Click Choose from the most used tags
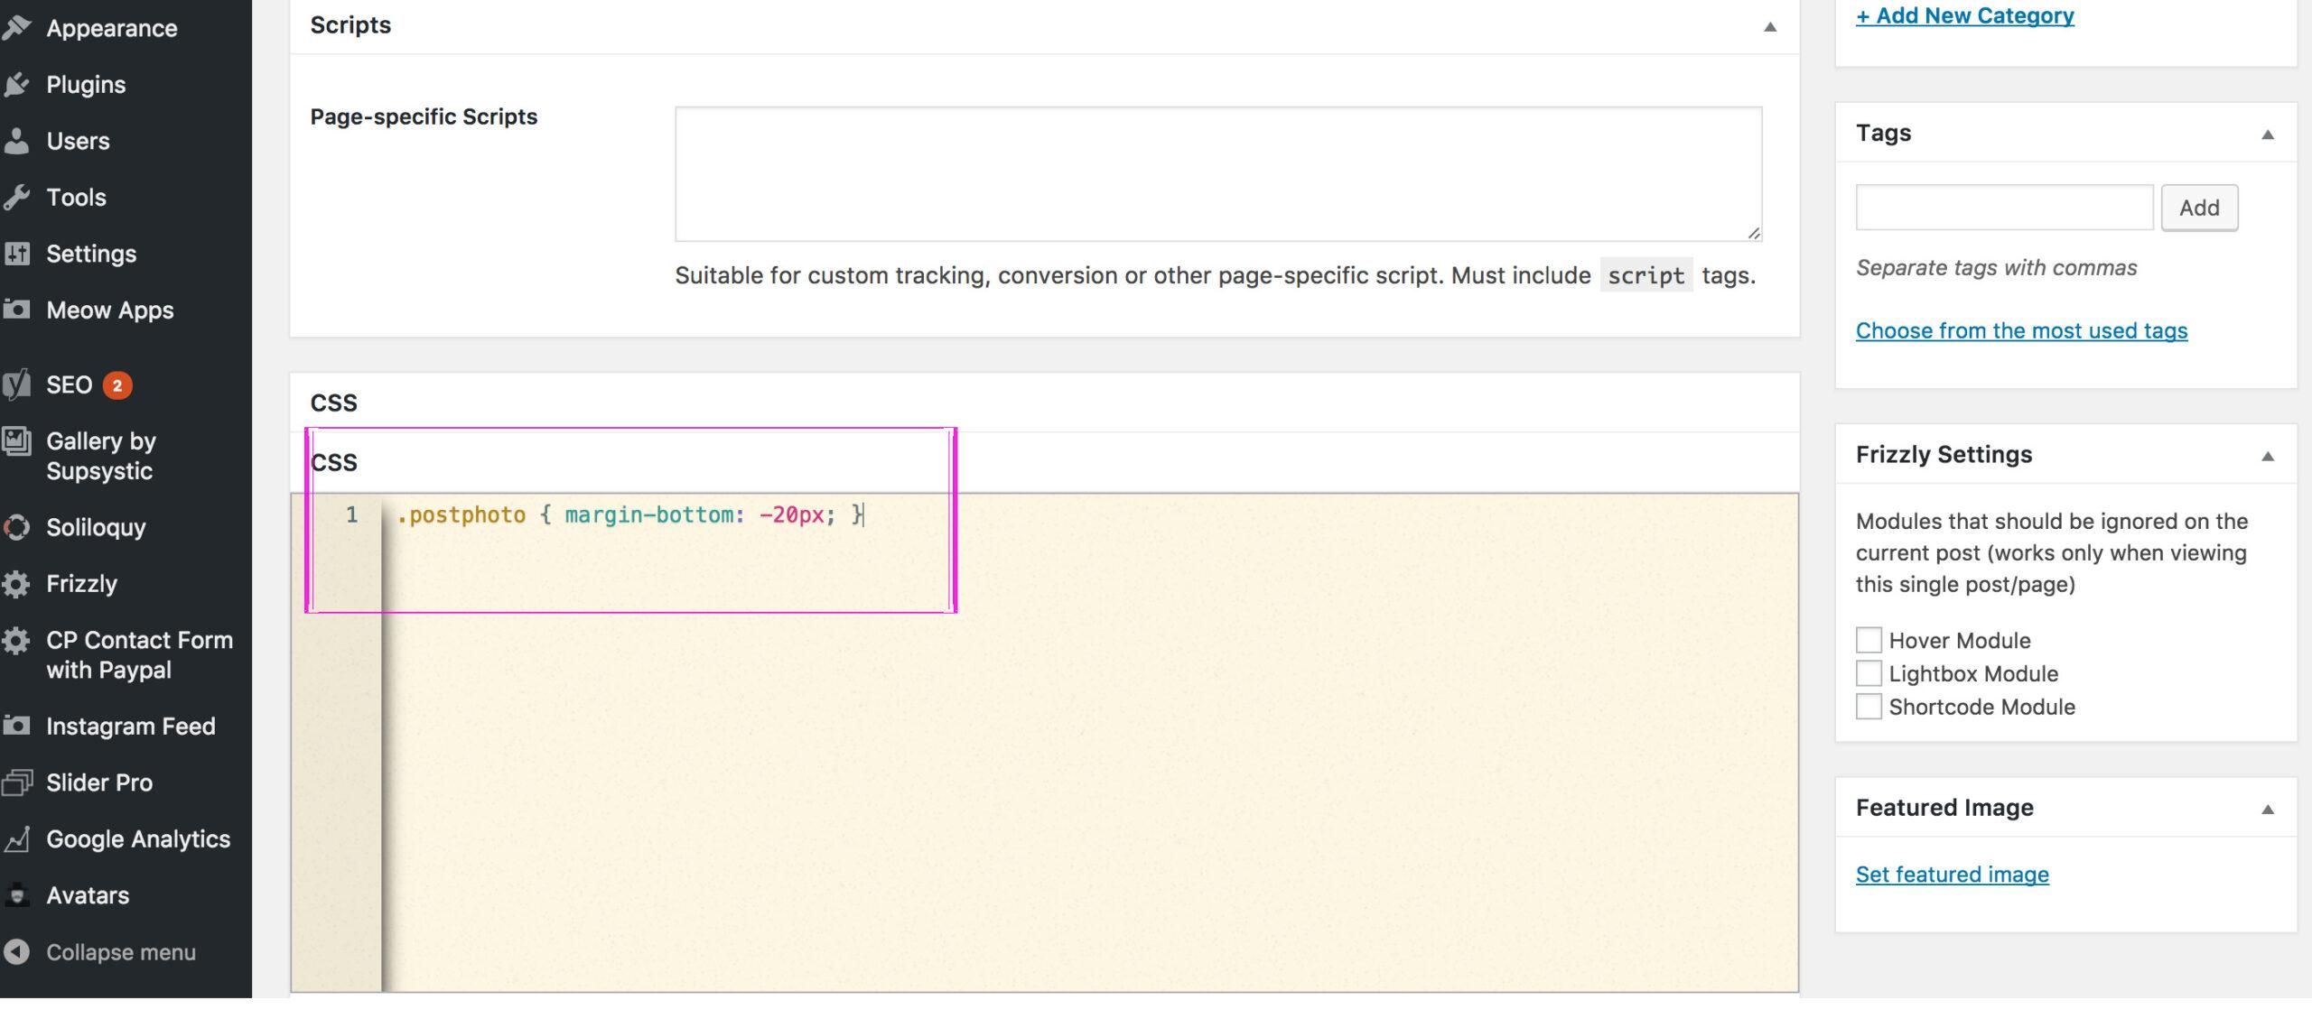 point(2021,330)
